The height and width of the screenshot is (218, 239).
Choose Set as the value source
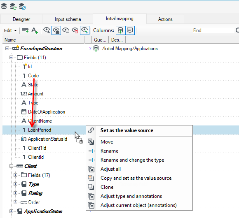click(x=139, y=130)
